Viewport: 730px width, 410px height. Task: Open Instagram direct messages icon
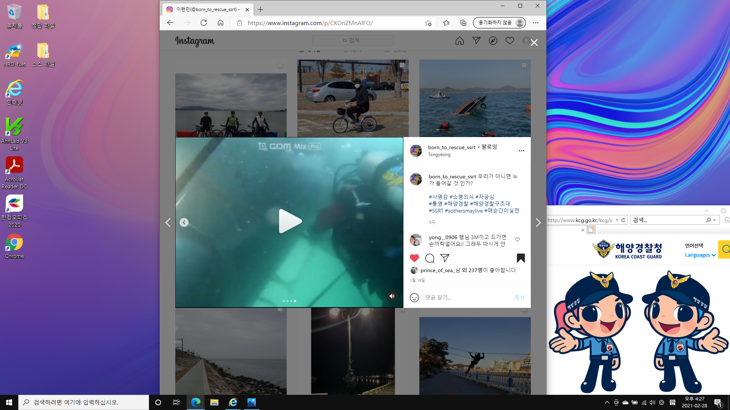pos(476,41)
